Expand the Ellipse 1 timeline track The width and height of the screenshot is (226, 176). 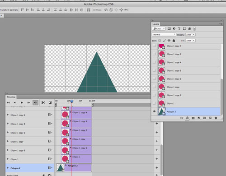coord(8,159)
